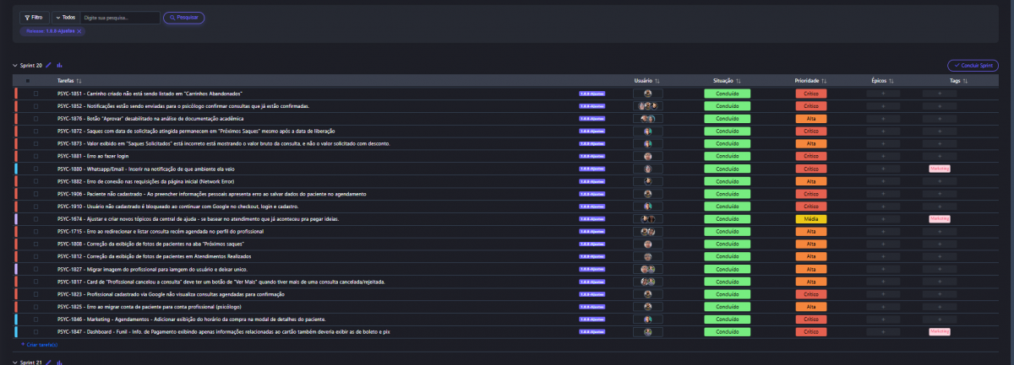The width and height of the screenshot is (1014, 365).
Task: Toggle the select-all checkbox in table header
Action: (x=28, y=81)
